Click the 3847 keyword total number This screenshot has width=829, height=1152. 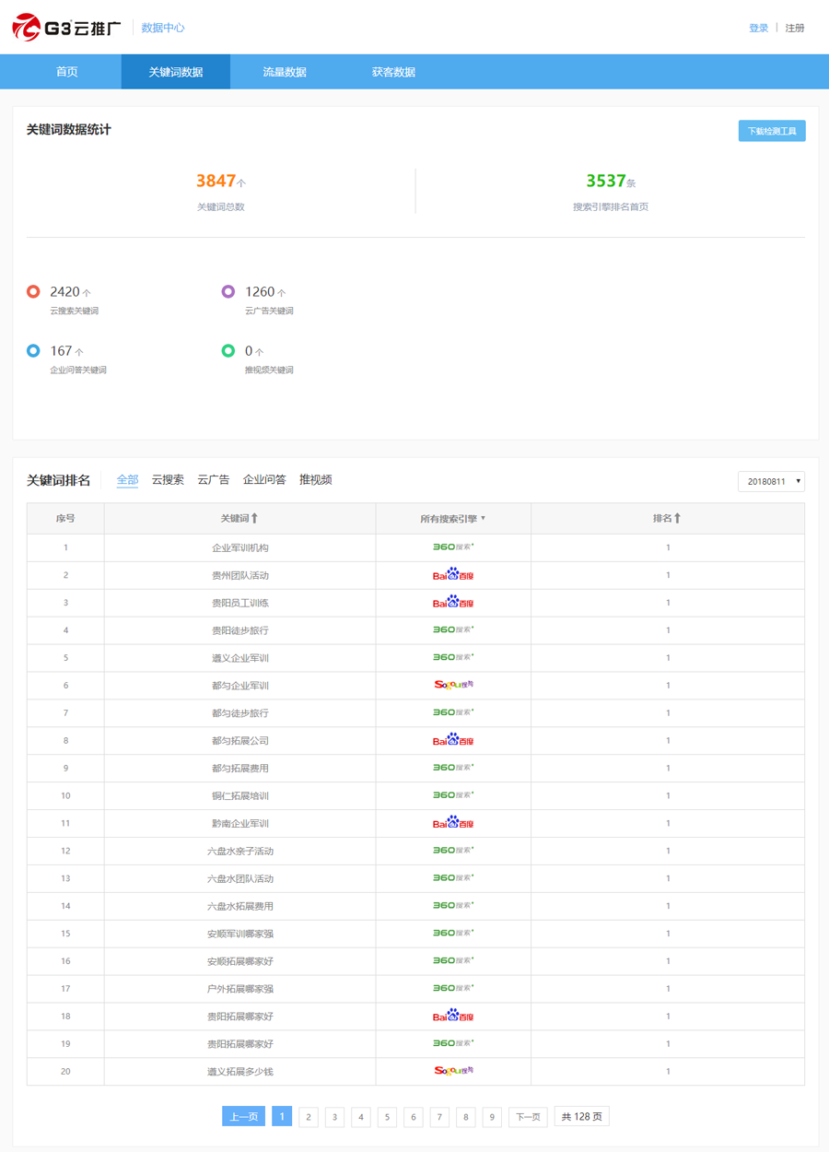click(x=216, y=181)
